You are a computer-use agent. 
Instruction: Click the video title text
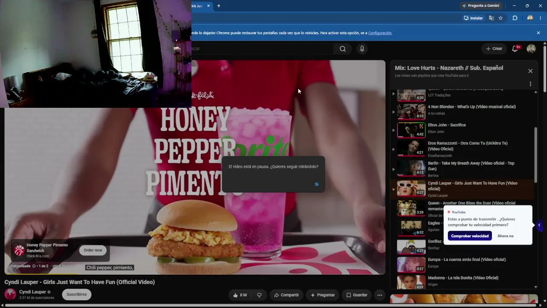click(x=79, y=282)
